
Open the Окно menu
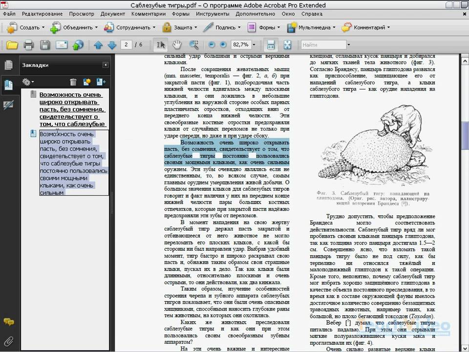coord(288,14)
